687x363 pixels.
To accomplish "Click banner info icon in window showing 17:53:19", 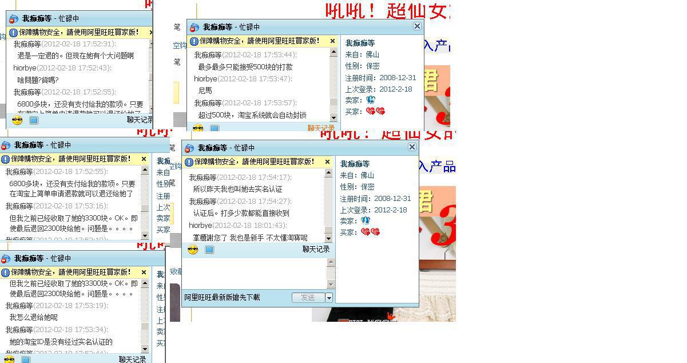I will 6,273.
